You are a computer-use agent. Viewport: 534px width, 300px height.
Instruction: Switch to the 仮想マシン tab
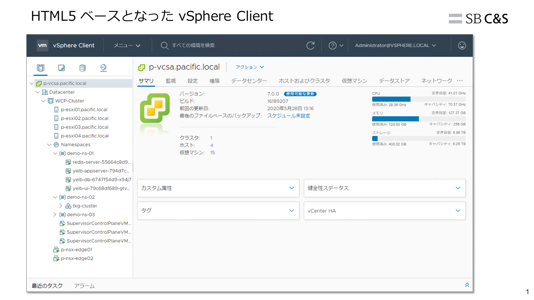click(x=355, y=81)
